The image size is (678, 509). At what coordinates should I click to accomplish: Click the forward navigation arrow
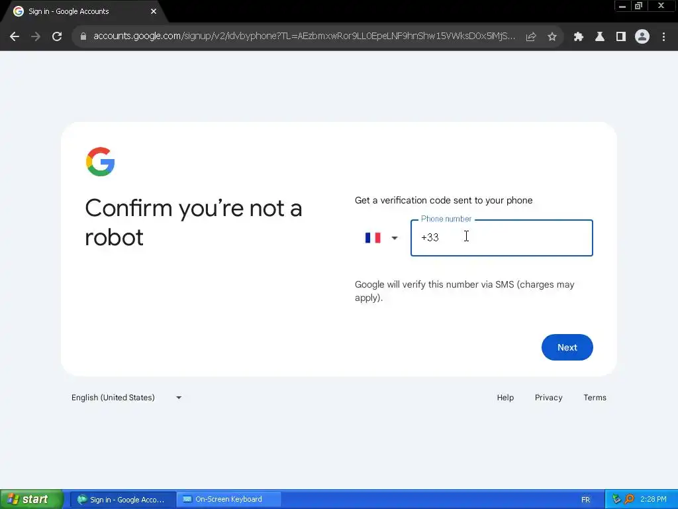(x=36, y=37)
